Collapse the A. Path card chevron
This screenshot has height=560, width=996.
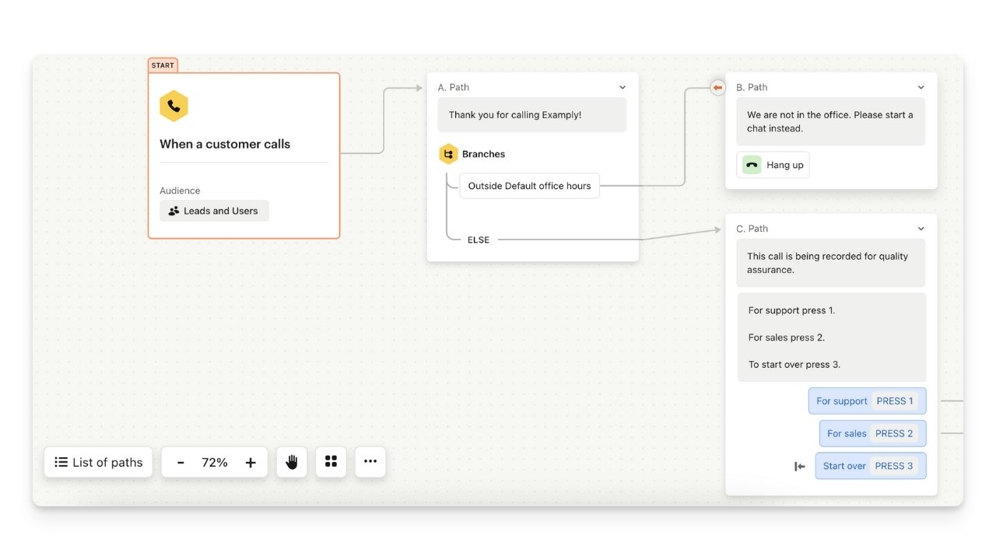point(622,88)
